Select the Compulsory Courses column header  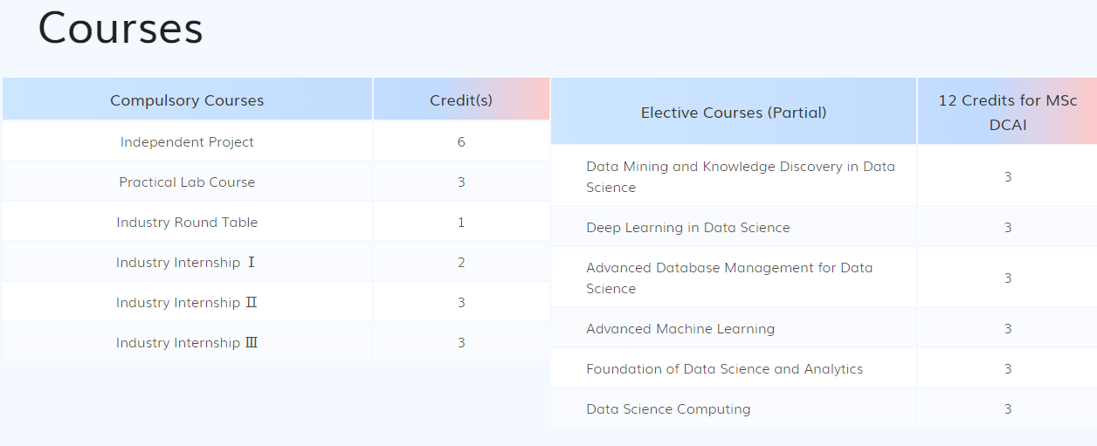pos(187,100)
